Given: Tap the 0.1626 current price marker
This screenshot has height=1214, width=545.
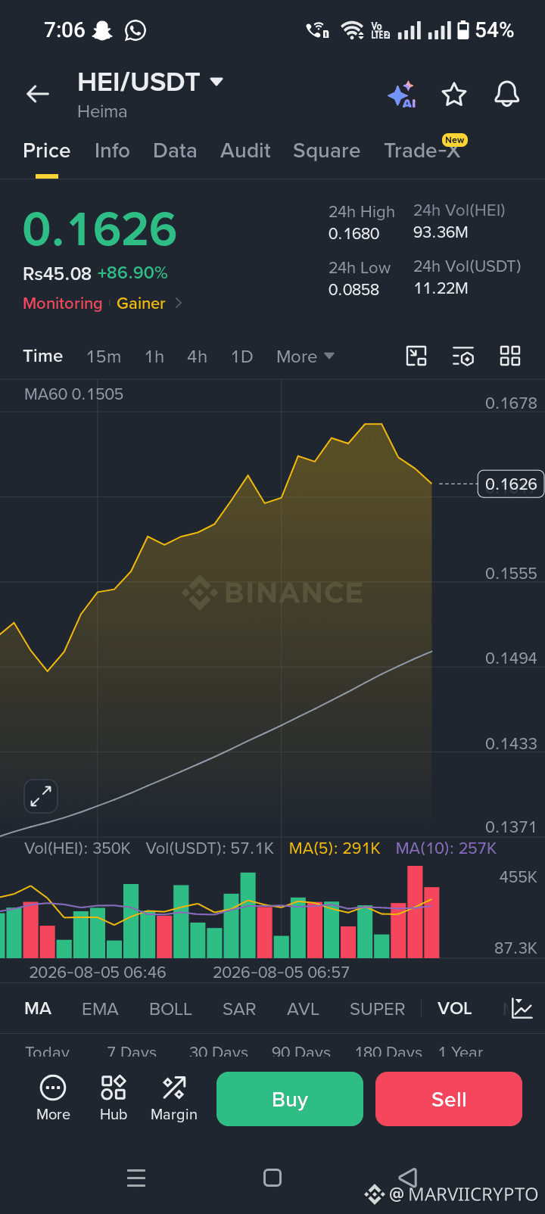Looking at the screenshot, I should 511,484.
